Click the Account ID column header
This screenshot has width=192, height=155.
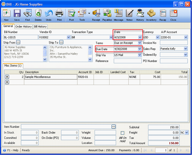coord(85,72)
